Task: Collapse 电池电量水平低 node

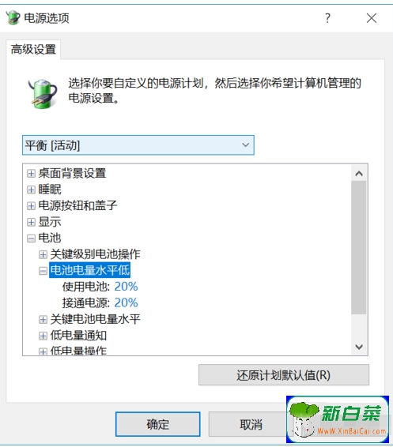Action: [43, 271]
